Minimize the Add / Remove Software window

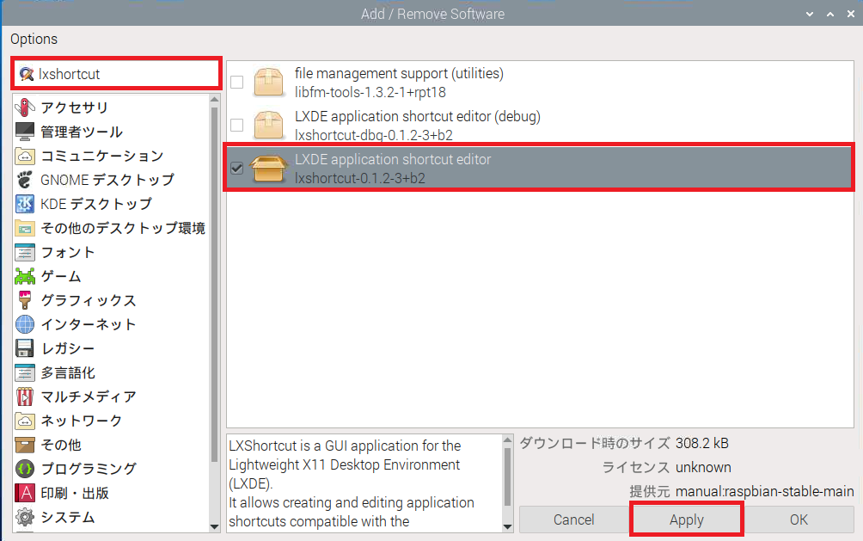(810, 14)
